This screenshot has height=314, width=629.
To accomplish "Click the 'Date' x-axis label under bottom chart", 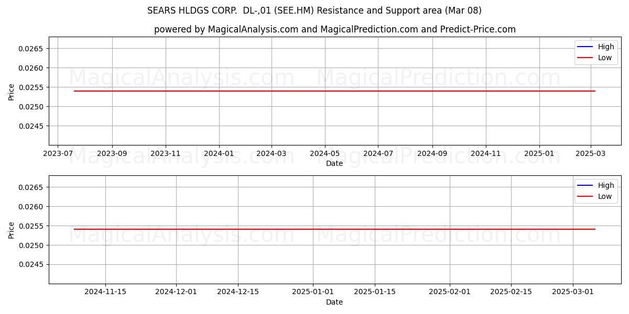I will (334, 302).
